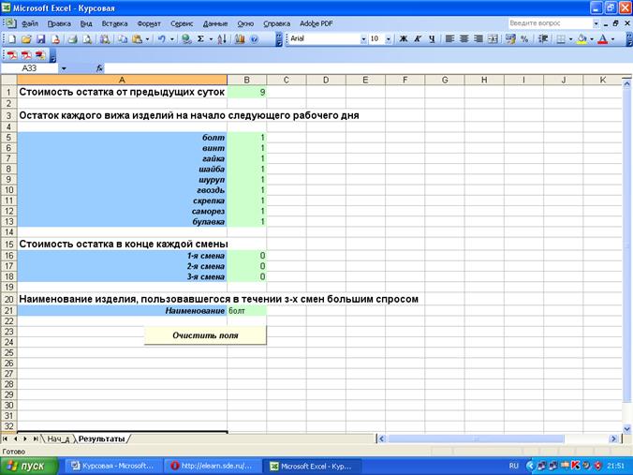Open the font size dropdown
The height and width of the screenshot is (475, 633).
(388, 39)
